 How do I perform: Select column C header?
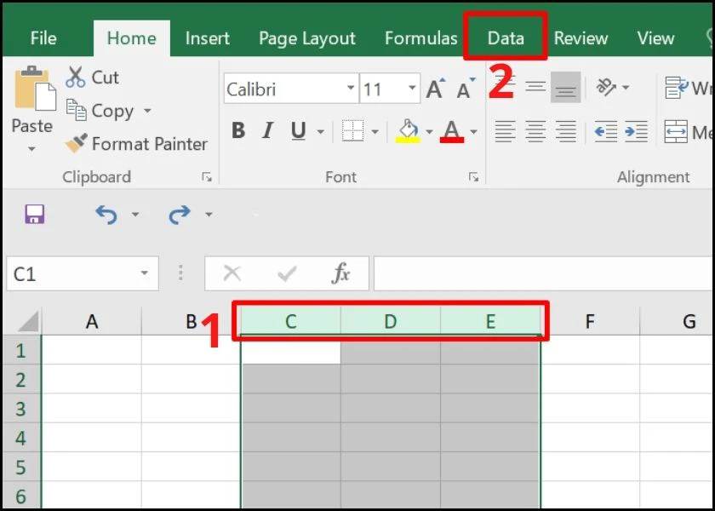(x=291, y=322)
